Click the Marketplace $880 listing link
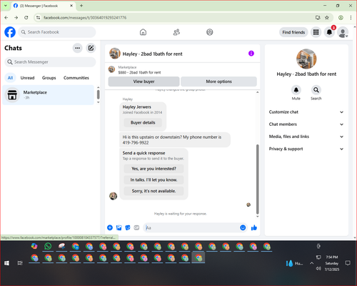The width and height of the screenshot is (357, 286). click(x=139, y=72)
